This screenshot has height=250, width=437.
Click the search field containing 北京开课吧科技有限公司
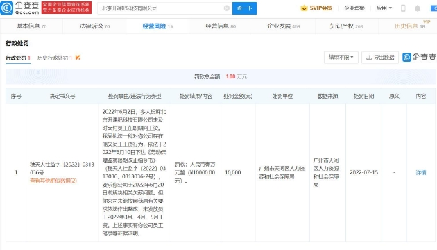coord(164,8)
